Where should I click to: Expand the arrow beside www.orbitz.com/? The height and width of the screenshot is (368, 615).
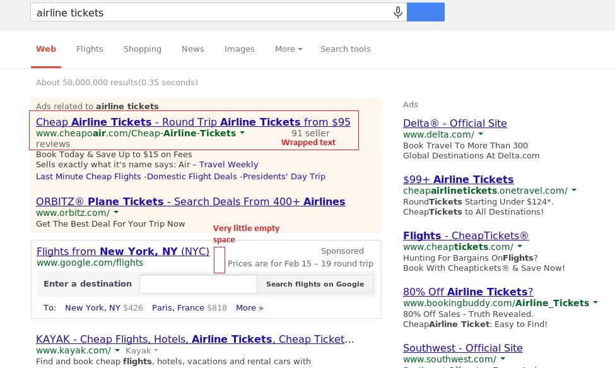tap(116, 212)
